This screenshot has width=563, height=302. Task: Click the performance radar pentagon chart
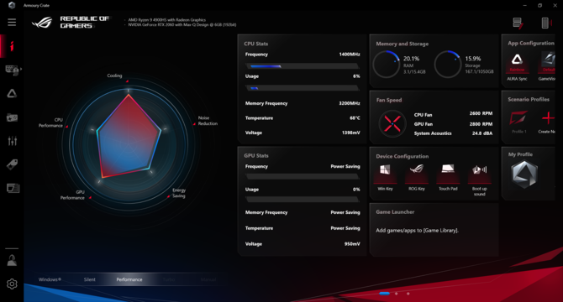coord(129,136)
